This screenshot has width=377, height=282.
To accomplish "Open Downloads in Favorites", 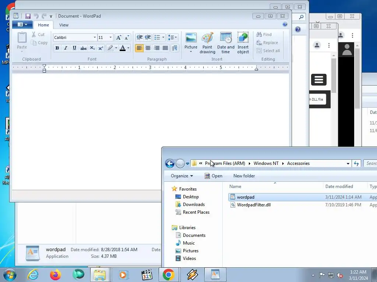I will [x=190, y=204].
